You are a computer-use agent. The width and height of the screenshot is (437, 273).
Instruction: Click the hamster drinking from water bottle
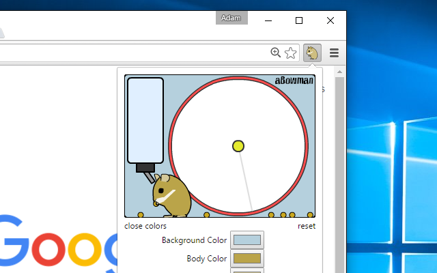click(171, 196)
